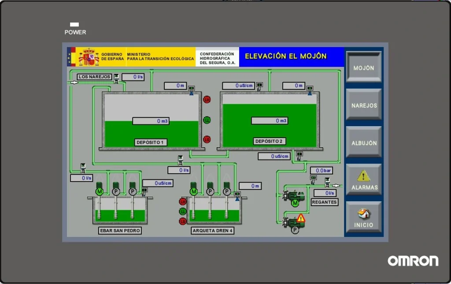Click the EBAR SAN PEDRO label
The width and height of the screenshot is (451, 284).
click(x=120, y=230)
